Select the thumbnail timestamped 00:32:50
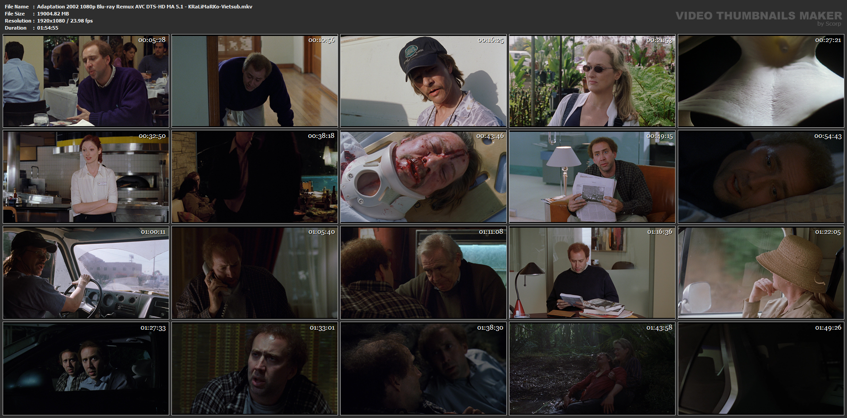This screenshot has height=418, width=847. [x=86, y=177]
